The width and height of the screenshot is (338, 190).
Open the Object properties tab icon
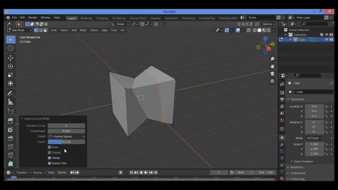coord(282,138)
